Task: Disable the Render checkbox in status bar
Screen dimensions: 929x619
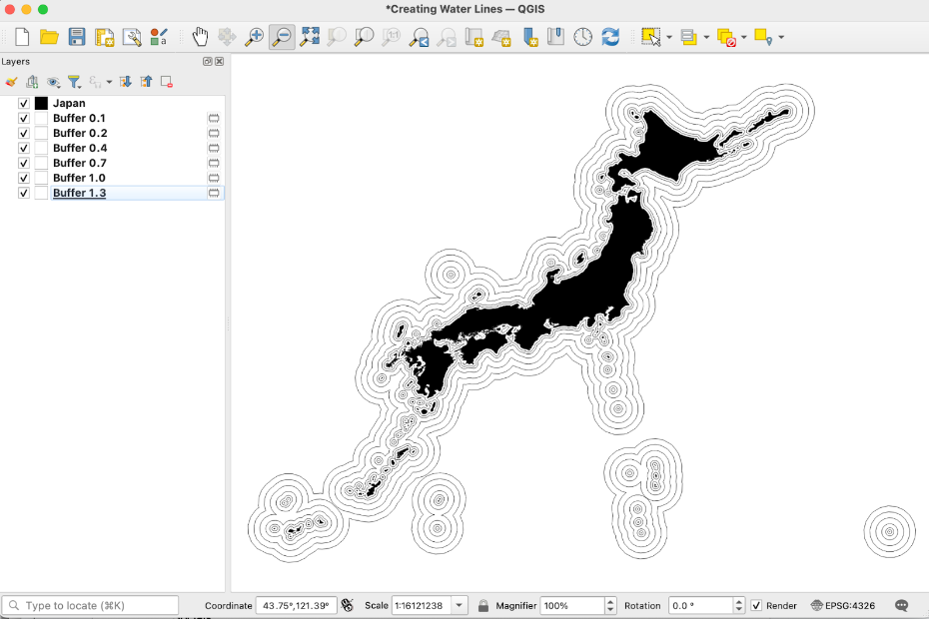Action: (x=756, y=605)
